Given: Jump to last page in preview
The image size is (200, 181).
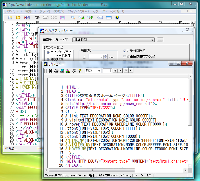Looking at the screenshot, I should tap(131, 70).
